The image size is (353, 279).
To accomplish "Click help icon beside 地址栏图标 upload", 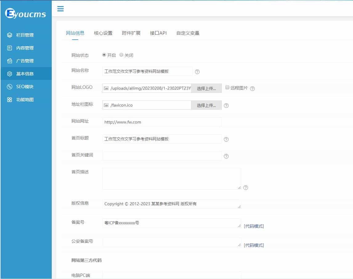I will pyautogui.click(x=226, y=106).
